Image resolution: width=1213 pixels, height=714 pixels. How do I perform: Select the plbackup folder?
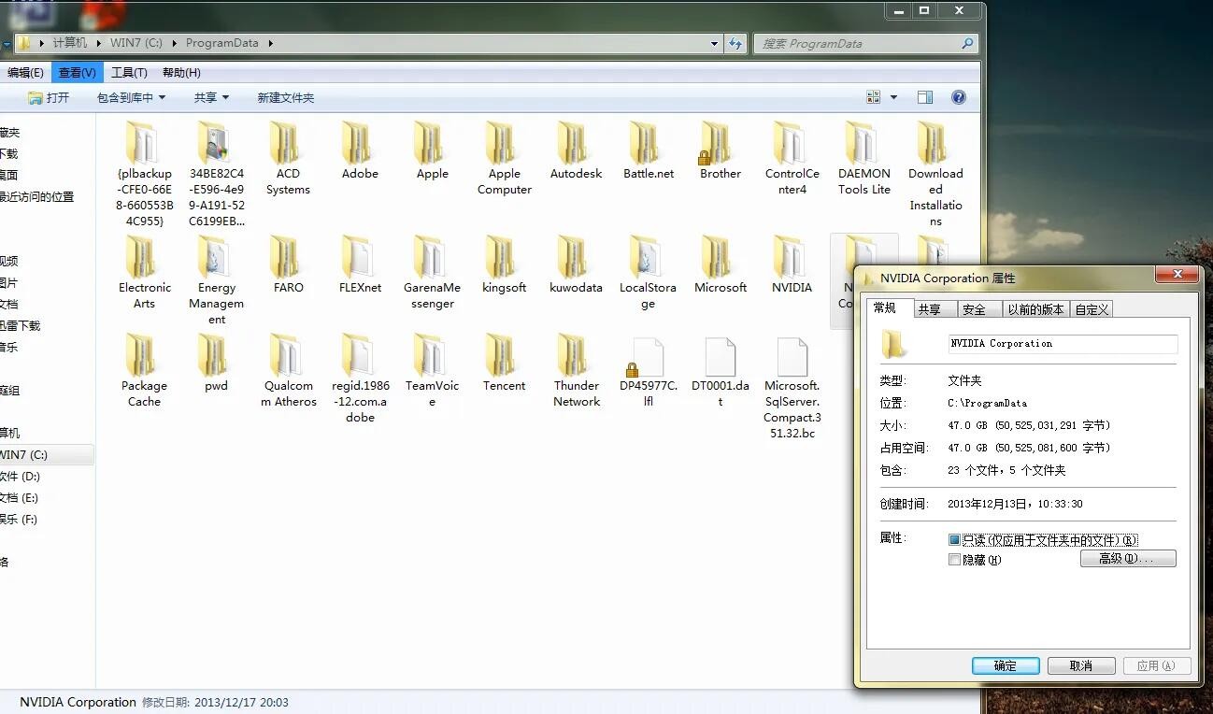(144, 173)
